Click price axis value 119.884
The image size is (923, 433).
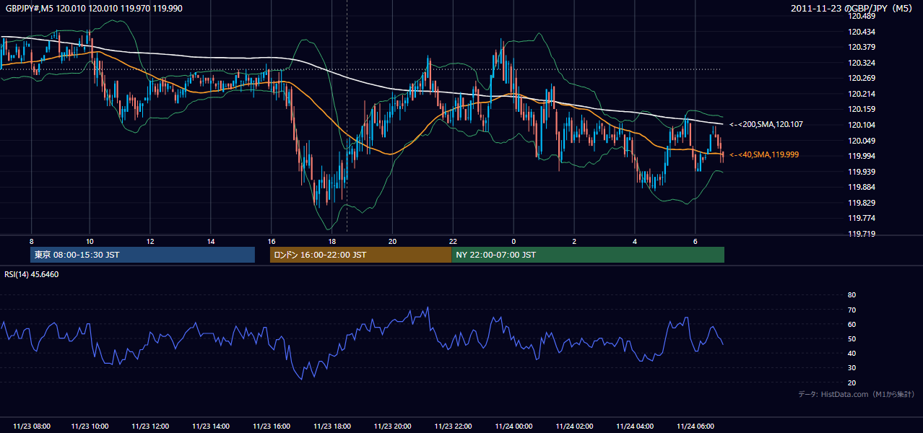coord(862,187)
